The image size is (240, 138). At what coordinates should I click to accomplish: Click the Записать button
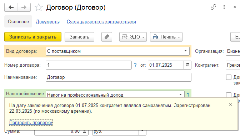[x=79, y=37]
